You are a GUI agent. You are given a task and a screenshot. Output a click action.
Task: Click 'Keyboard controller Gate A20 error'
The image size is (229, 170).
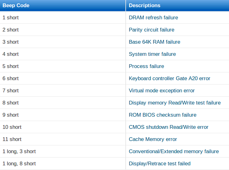click(169, 78)
